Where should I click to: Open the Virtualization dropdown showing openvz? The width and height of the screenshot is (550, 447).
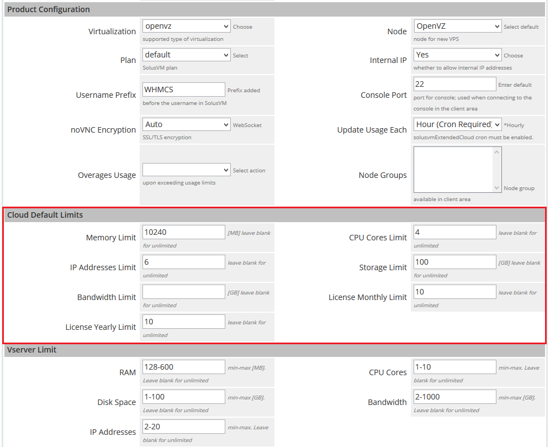coord(186,26)
